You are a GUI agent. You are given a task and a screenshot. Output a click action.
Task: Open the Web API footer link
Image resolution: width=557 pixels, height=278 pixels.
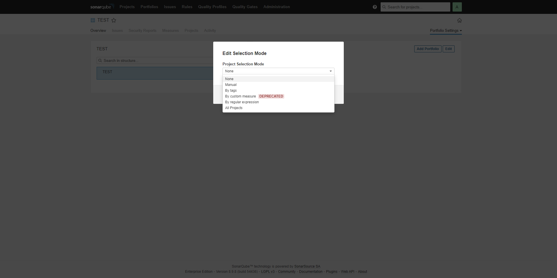348,272
